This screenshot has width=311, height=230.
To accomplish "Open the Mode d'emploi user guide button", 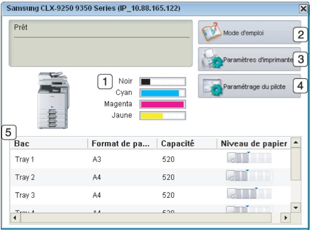I will point(250,32).
